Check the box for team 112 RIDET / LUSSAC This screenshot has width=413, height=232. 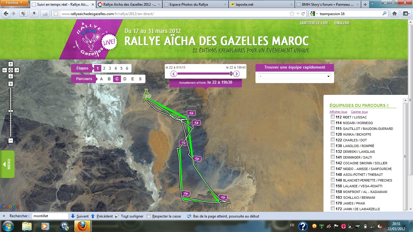[333, 117]
